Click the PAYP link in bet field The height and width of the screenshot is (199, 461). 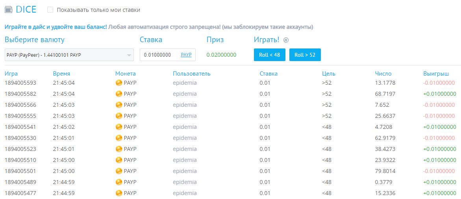[186, 55]
